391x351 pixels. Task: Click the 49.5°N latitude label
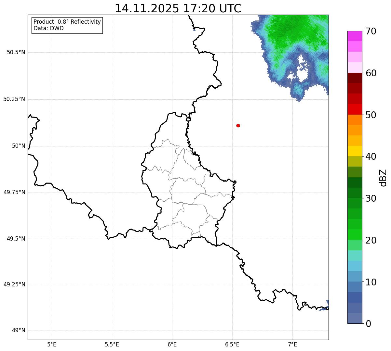coord(16,239)
